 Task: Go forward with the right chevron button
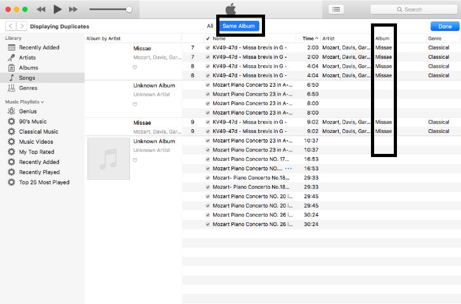tap(22, 26)
